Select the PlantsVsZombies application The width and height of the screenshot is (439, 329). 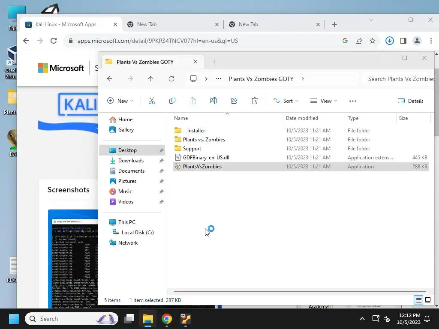click(x=301, y=167)
